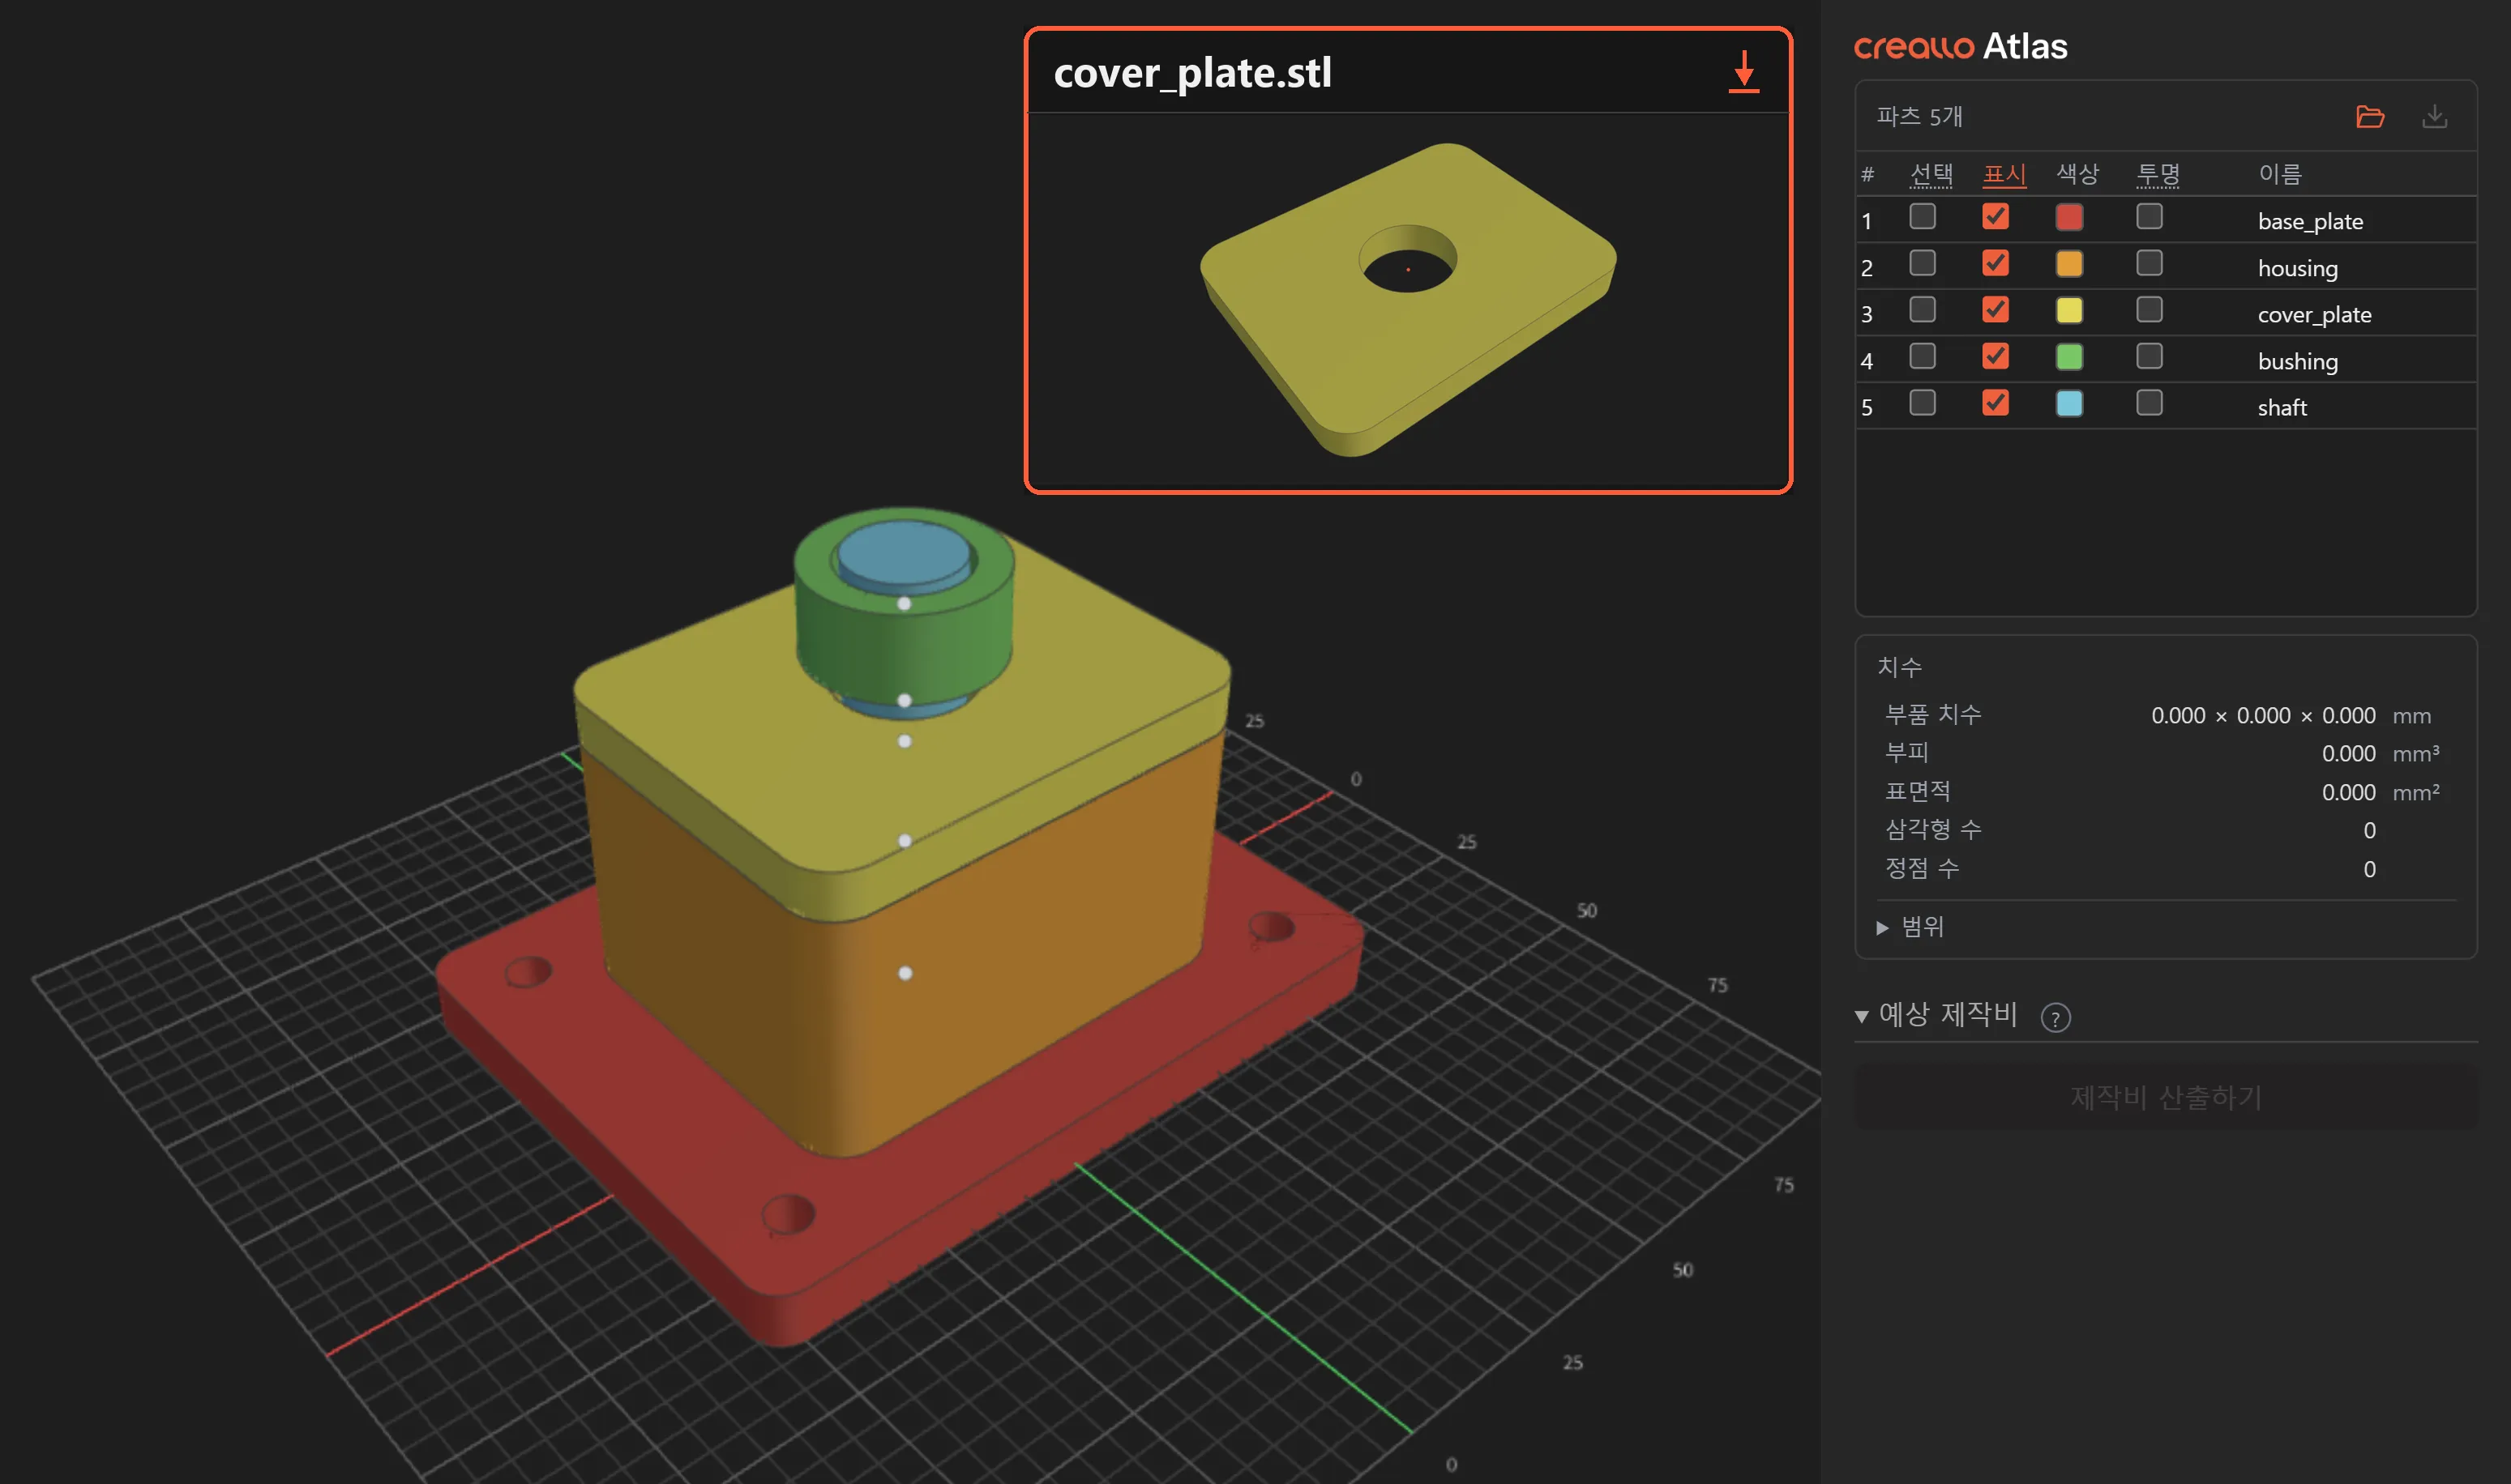Click the Creallo Atlas logo
This screenshot has height=1484, width=2511.
1960,46
